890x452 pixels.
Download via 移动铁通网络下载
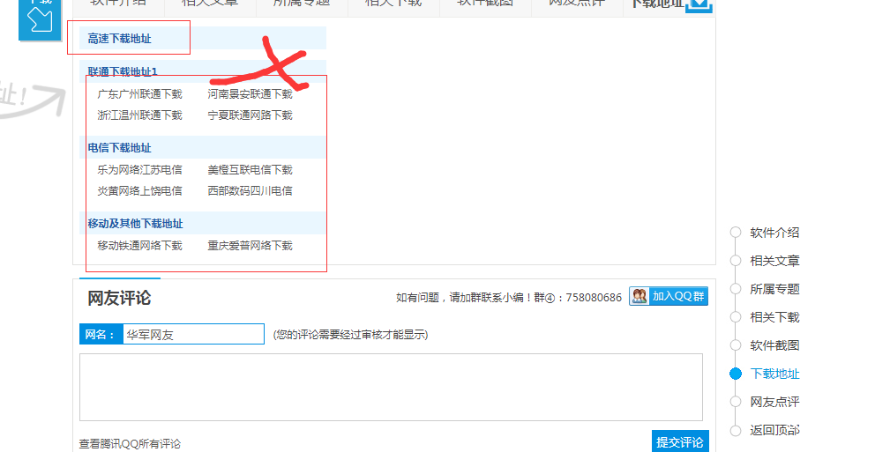point(139,246)
